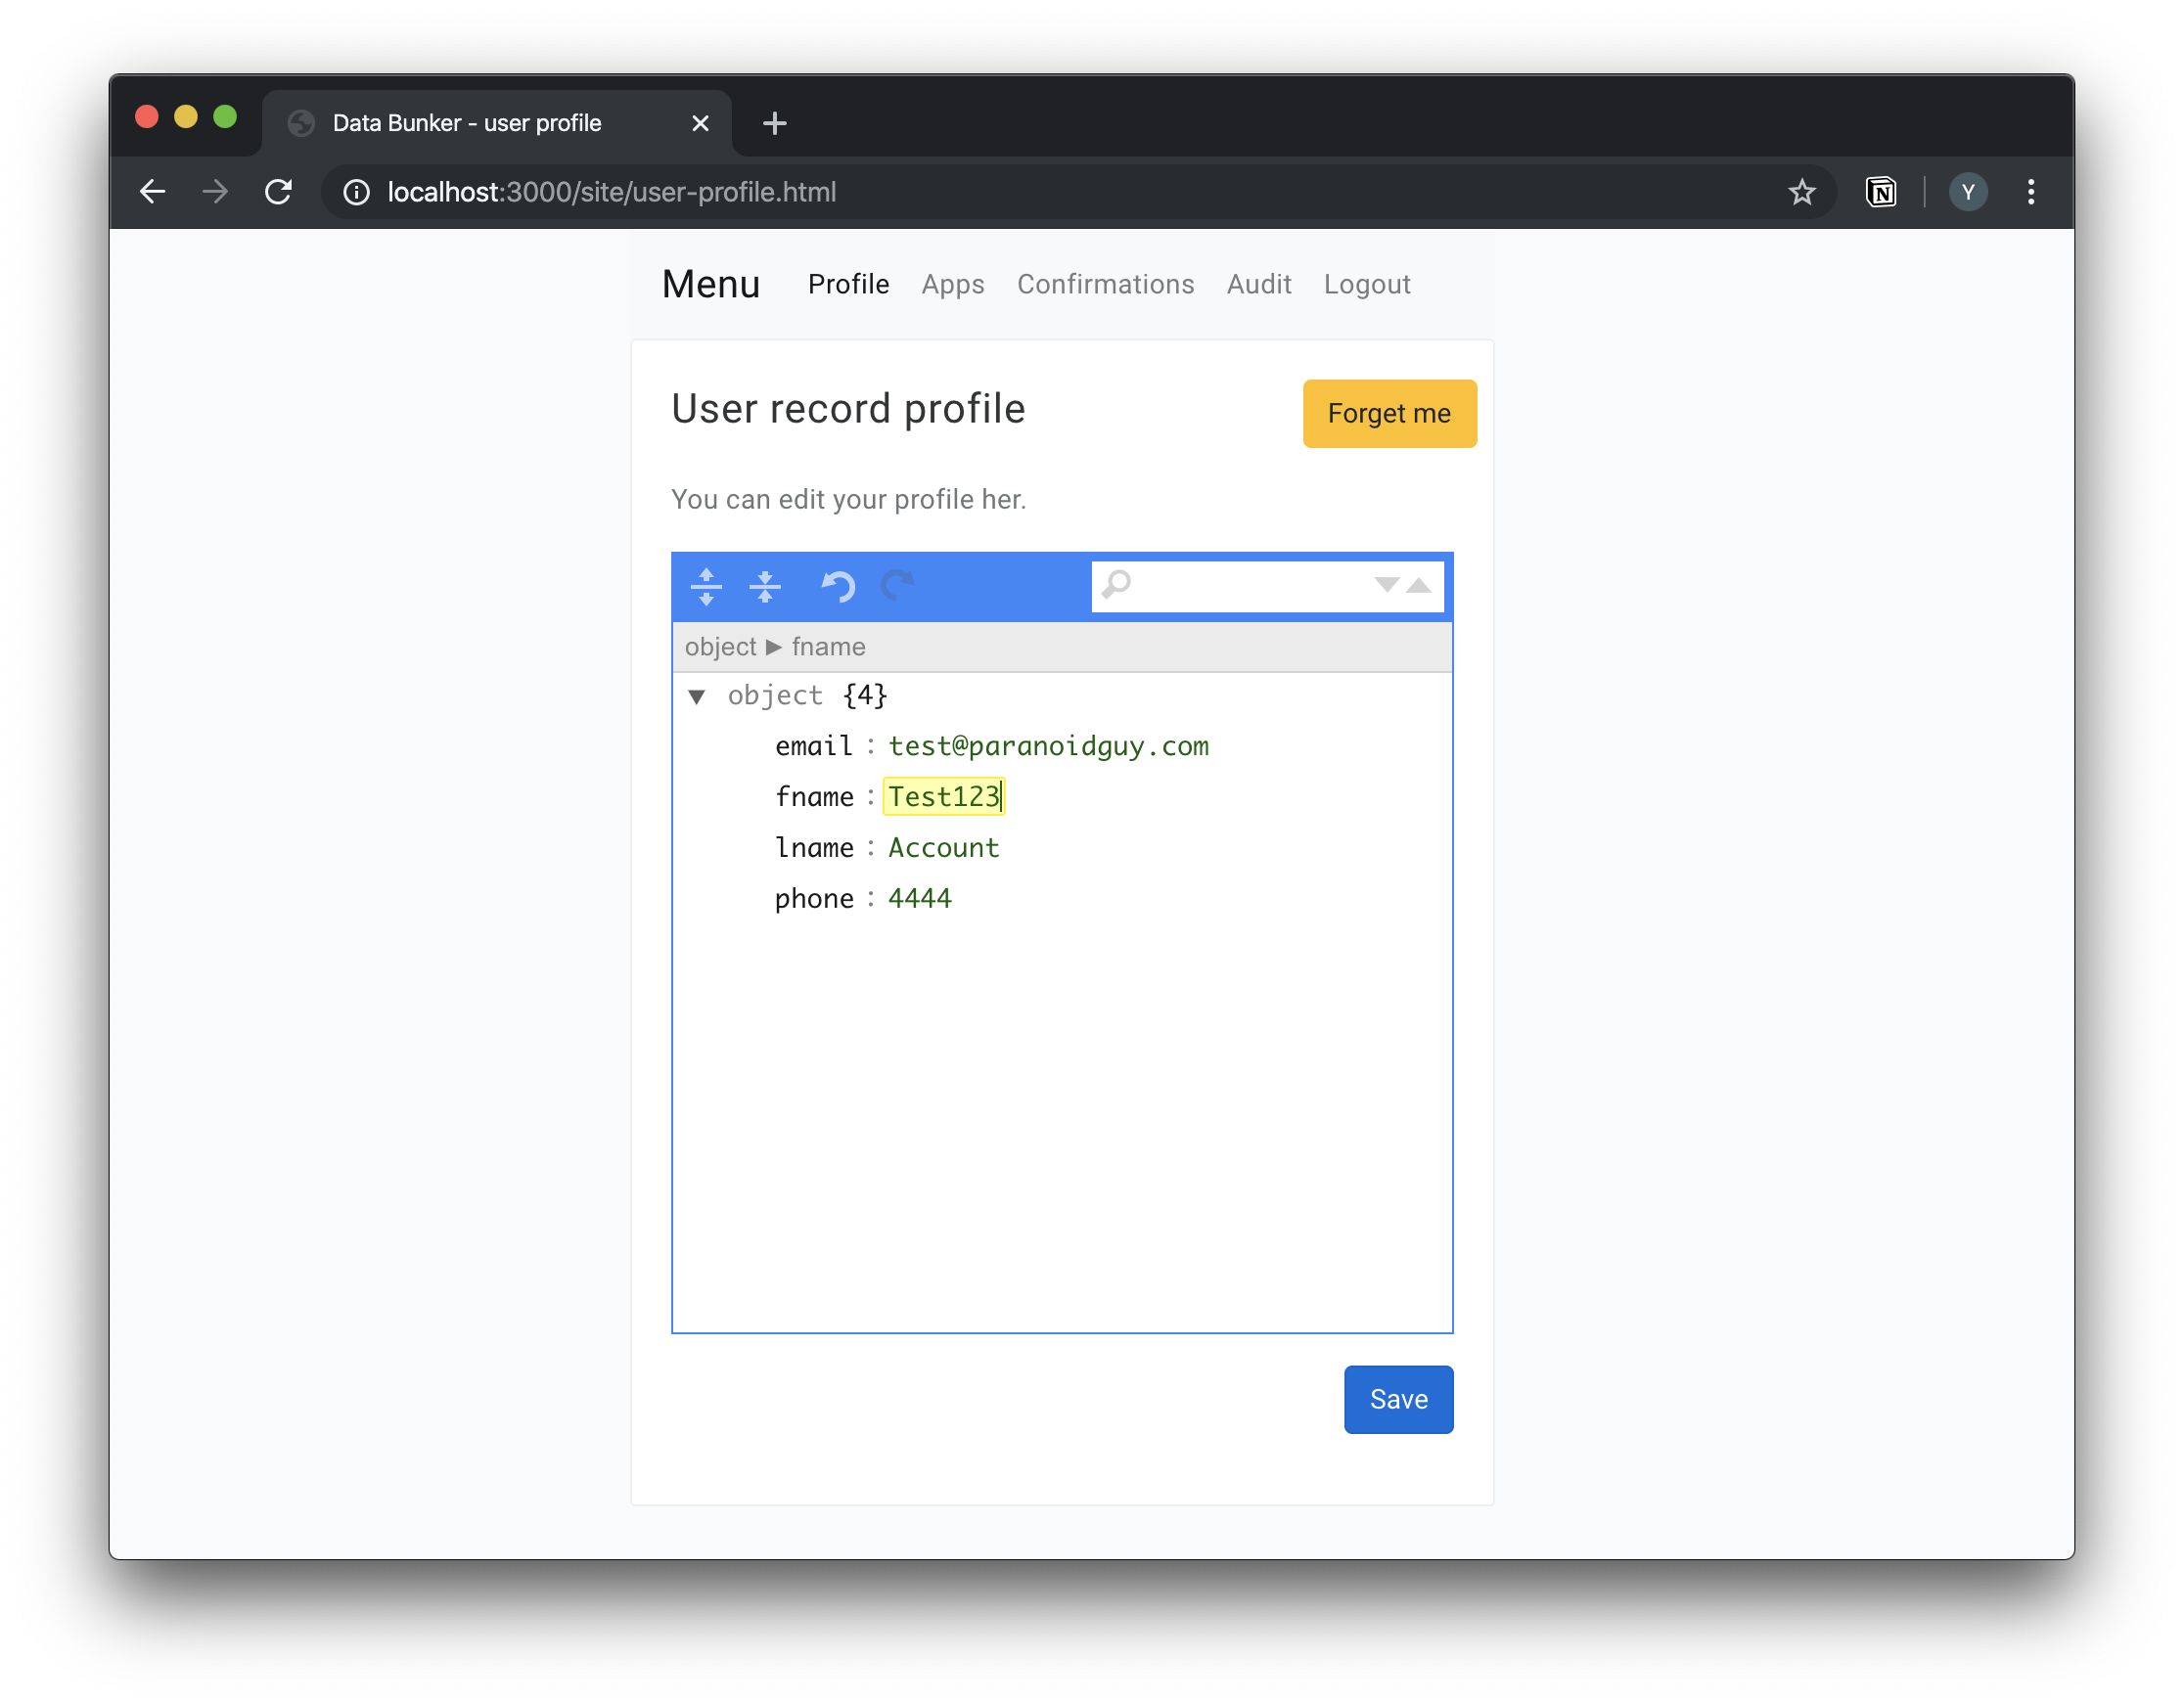Expand all fields in JSON editor
Viewport: 2184px width, 1704px height.
click(706, 587)
